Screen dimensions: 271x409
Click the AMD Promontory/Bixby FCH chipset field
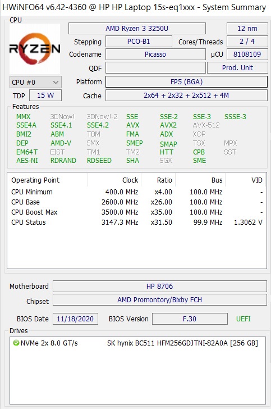[x=160, y=300]
